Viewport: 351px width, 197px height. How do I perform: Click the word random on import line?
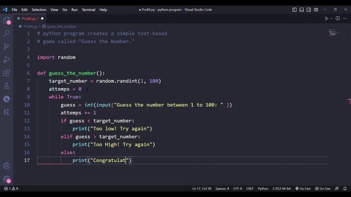pos(66,57)
